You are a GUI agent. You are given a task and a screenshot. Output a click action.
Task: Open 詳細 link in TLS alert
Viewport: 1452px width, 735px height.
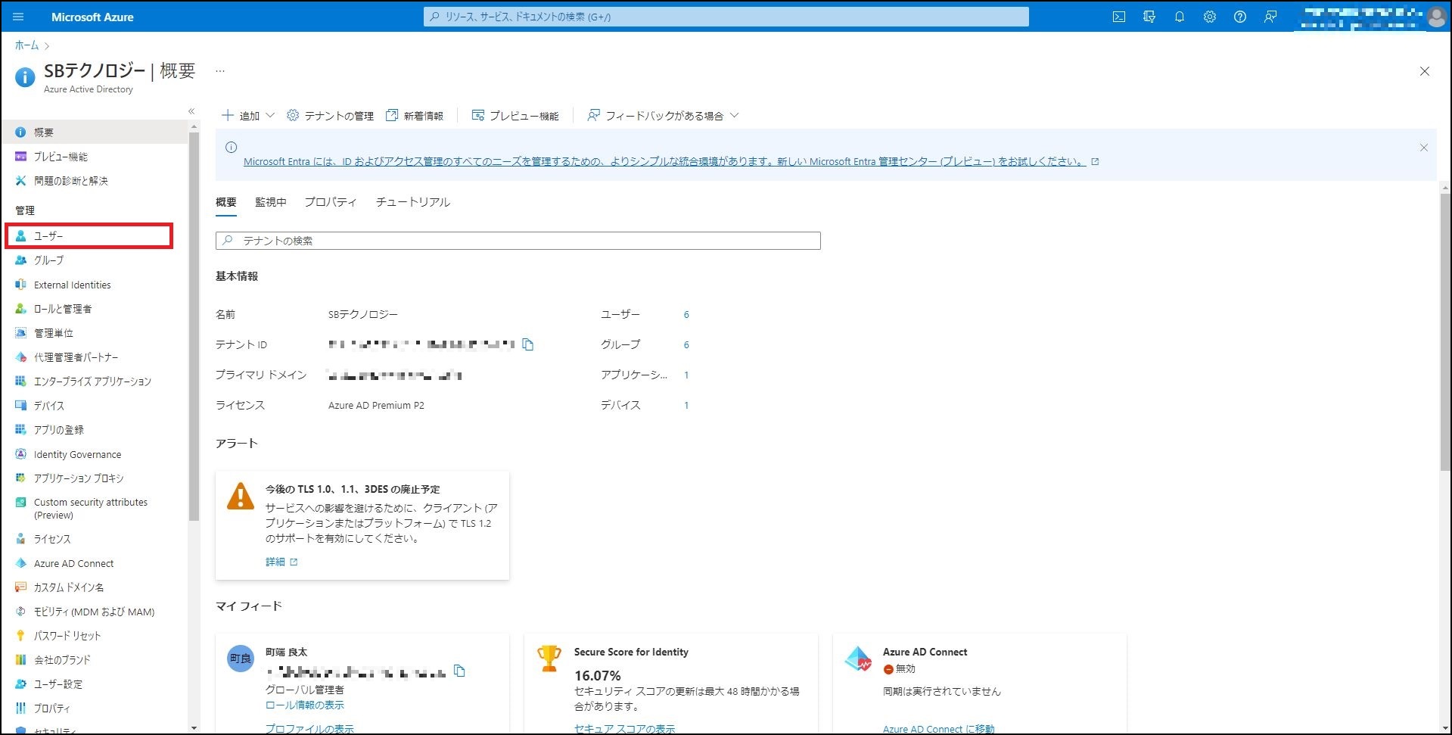pos(281,562)
